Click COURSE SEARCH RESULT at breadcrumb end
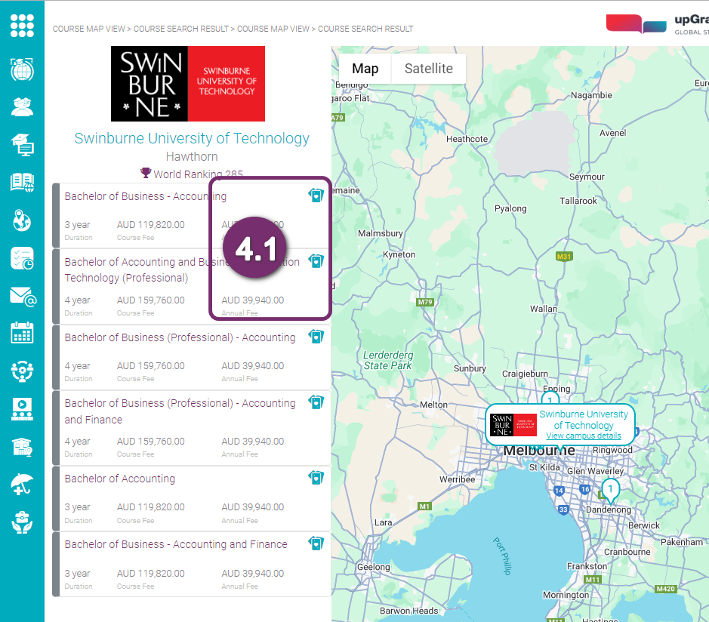 coord(365,29)
